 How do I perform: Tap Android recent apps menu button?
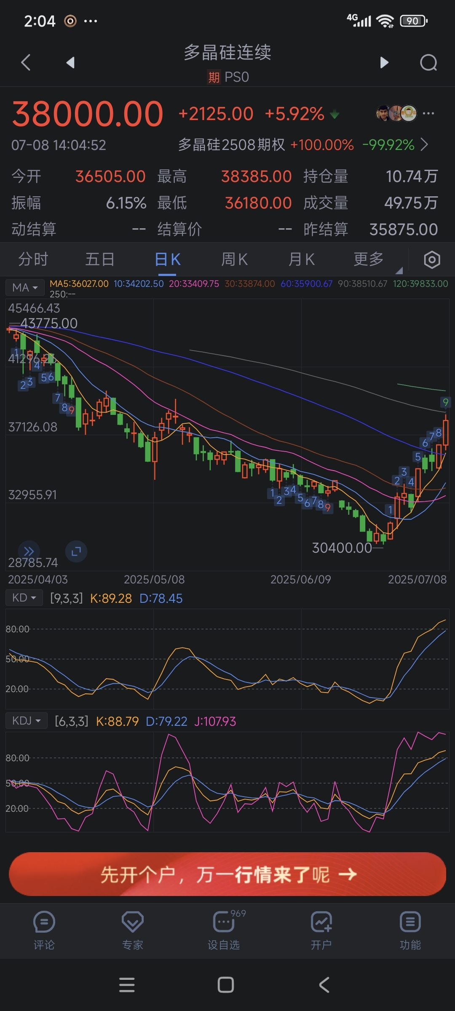[127, 985]
